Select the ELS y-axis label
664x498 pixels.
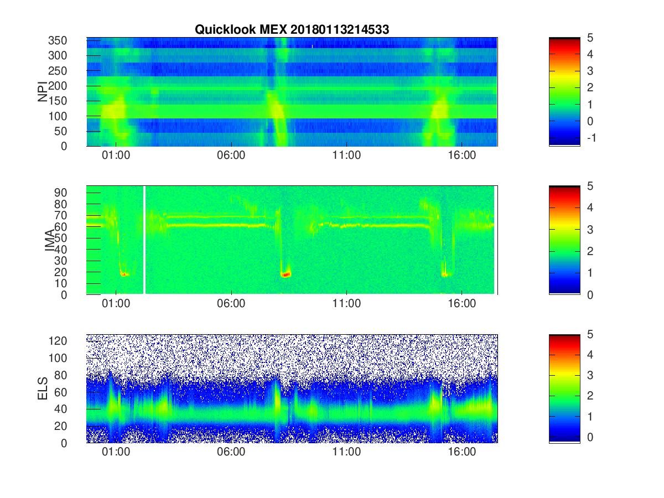coord(43,389)
